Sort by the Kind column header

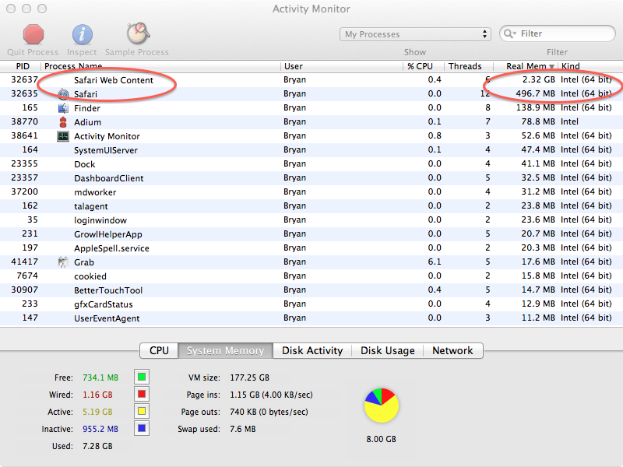point(571,66)
